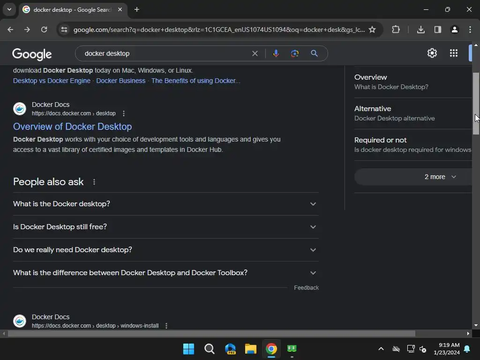This screenshot has height=360, width=480.
Task: Select the 'Required or not' topic
Action: 413,145
